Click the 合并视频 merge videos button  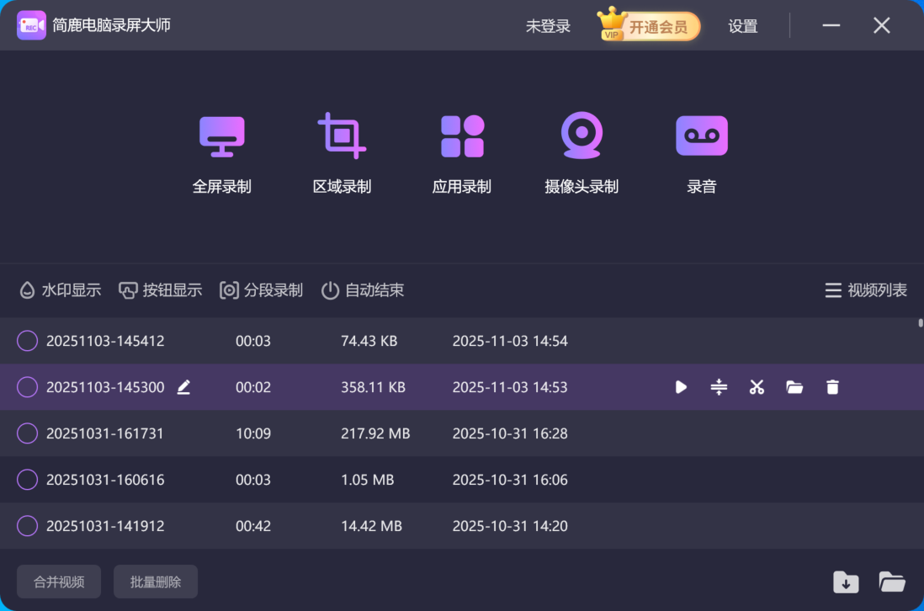[x=58, y=581]
